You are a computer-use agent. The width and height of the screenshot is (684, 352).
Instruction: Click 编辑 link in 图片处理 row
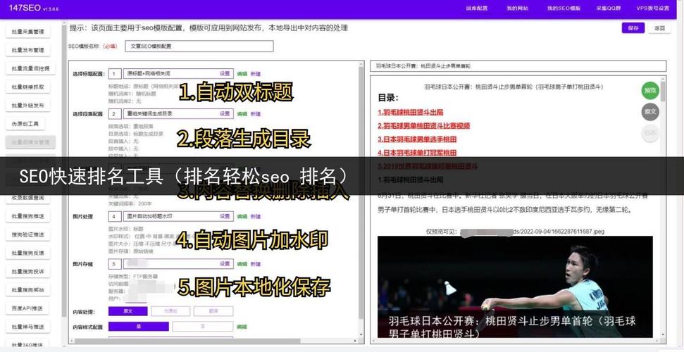tap(242, 216)
